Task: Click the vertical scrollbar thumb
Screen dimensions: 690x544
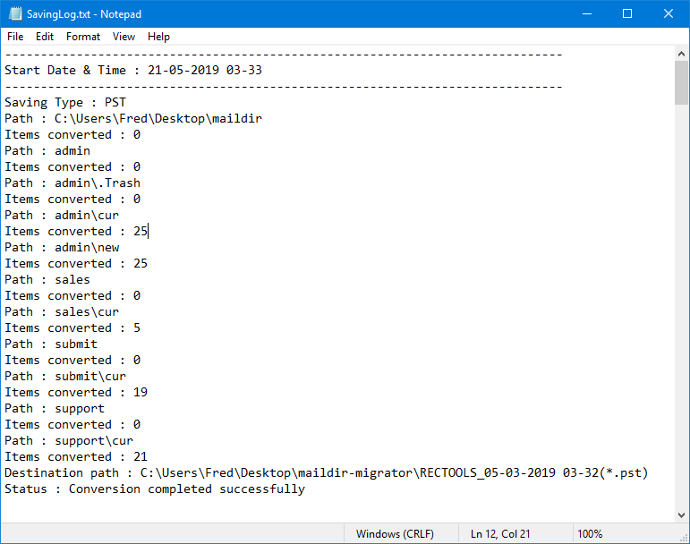Action: [681, 83]
